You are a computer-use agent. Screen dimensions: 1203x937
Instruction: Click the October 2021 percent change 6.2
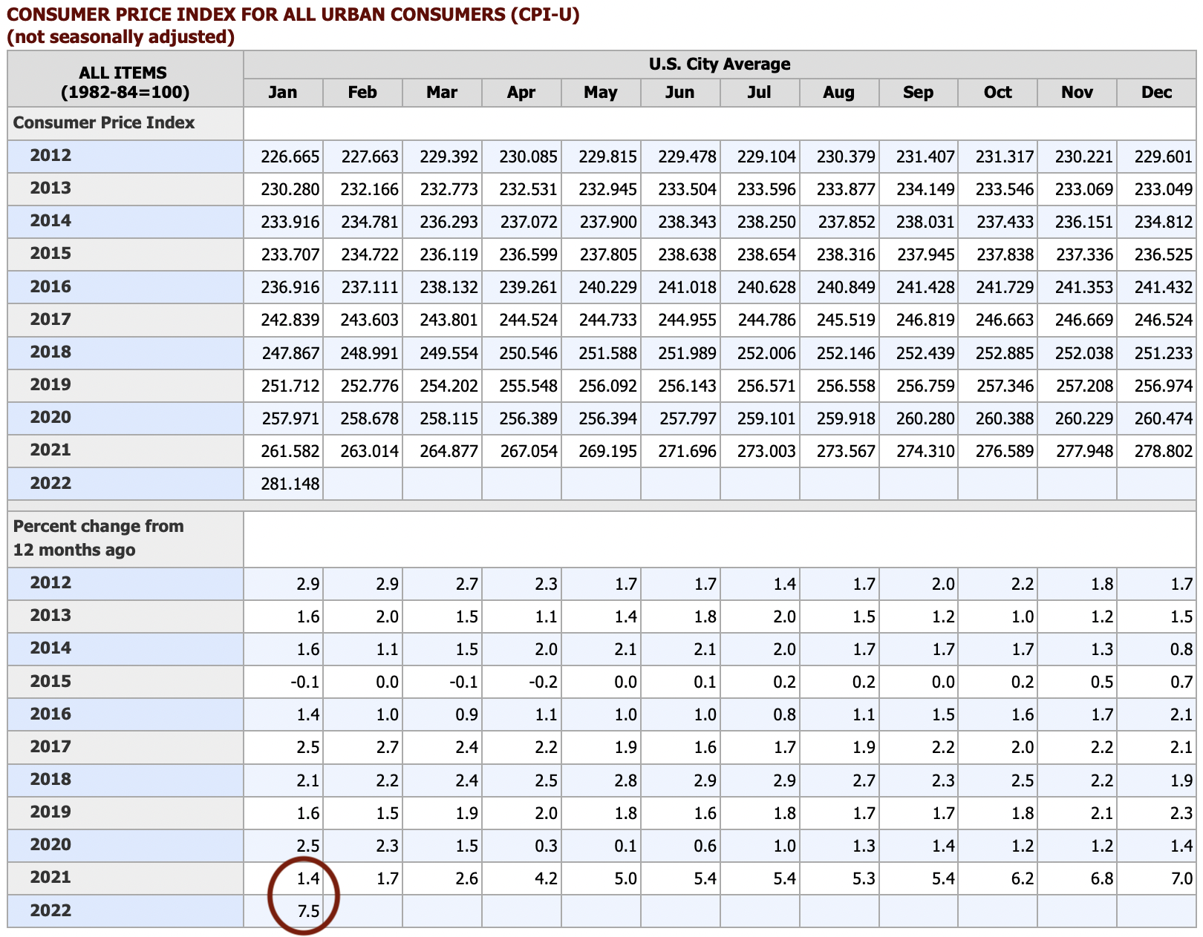[1023, 879]
